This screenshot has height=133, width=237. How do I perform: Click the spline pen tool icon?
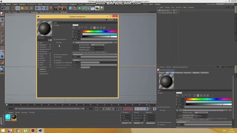click(75, 8)
